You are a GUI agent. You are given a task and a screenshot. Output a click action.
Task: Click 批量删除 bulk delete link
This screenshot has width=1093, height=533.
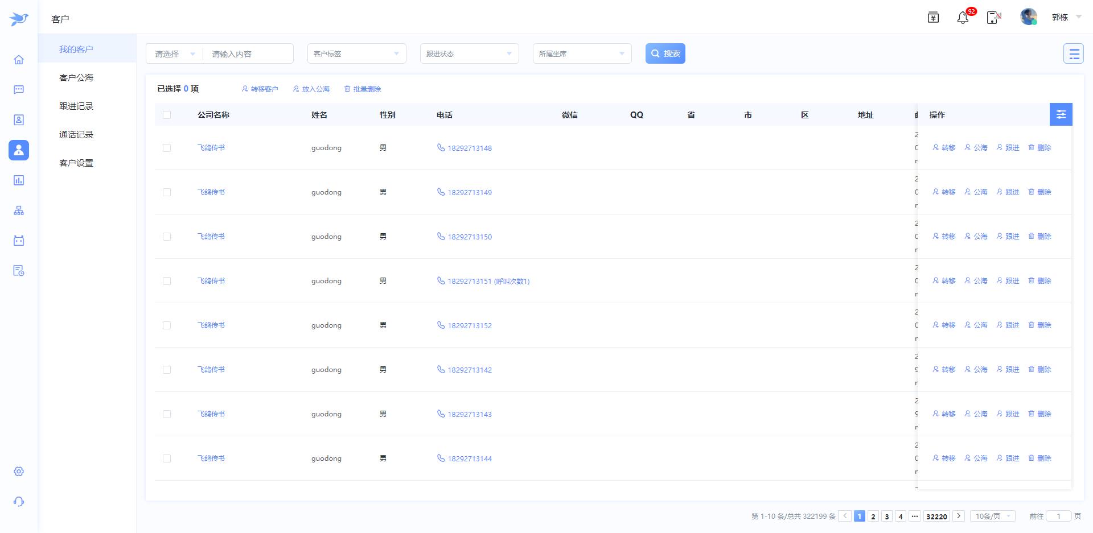363,89
